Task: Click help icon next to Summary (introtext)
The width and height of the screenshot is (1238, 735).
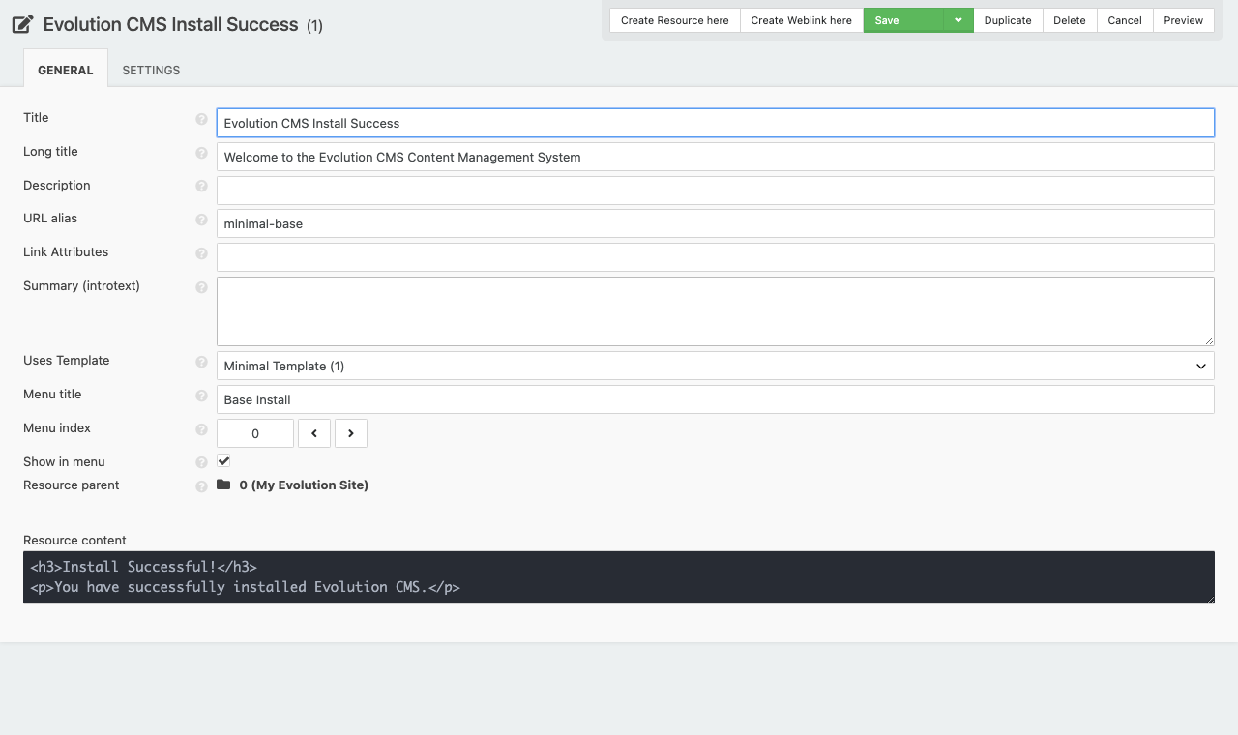Action: pos(201,287)
